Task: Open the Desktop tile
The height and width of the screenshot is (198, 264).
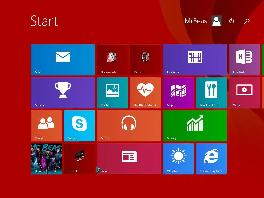Action: click(x=46, y=159)
